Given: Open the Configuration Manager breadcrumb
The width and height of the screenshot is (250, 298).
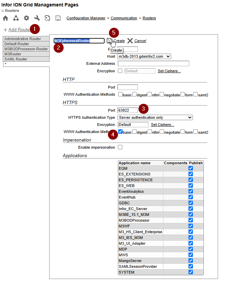Looking at the screenshot, I should (86, 18).
